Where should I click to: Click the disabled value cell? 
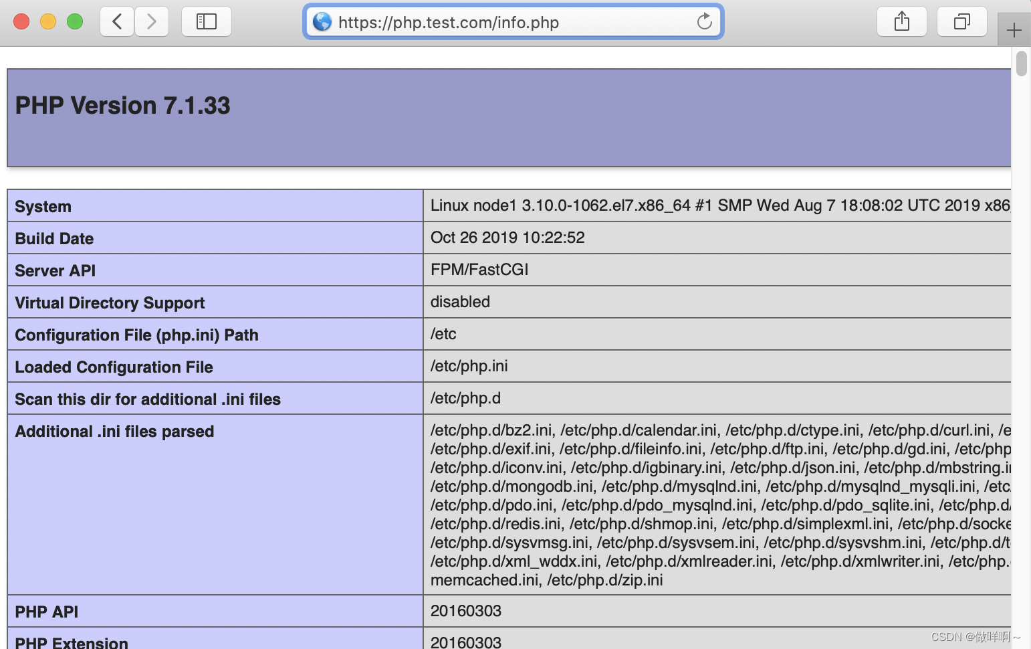[x=460, y=302]
